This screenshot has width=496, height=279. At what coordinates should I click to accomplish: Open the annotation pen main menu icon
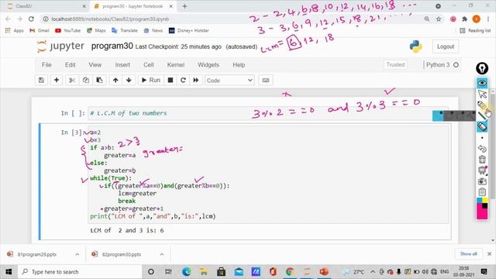point(482,68)
